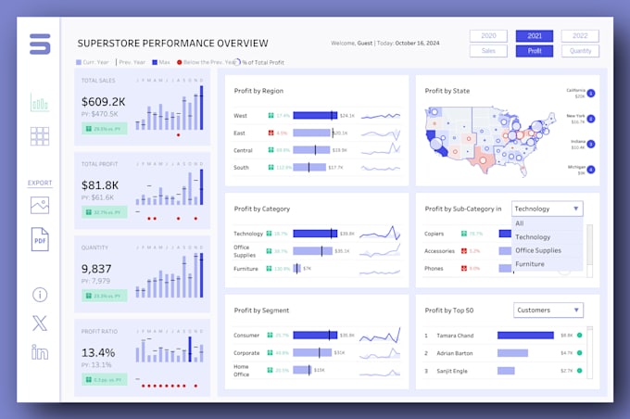This screenshot has width=630, height=419.
Task: Click the Max legend swatch
Action: tap(155, 62)
